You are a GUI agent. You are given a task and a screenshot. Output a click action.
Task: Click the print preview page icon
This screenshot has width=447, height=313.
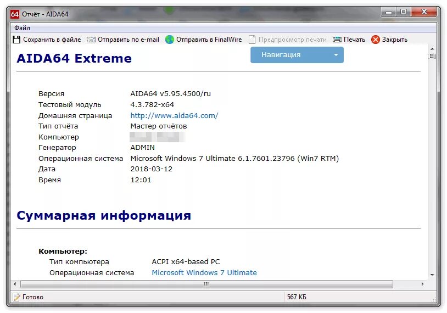tap(252, 40)
